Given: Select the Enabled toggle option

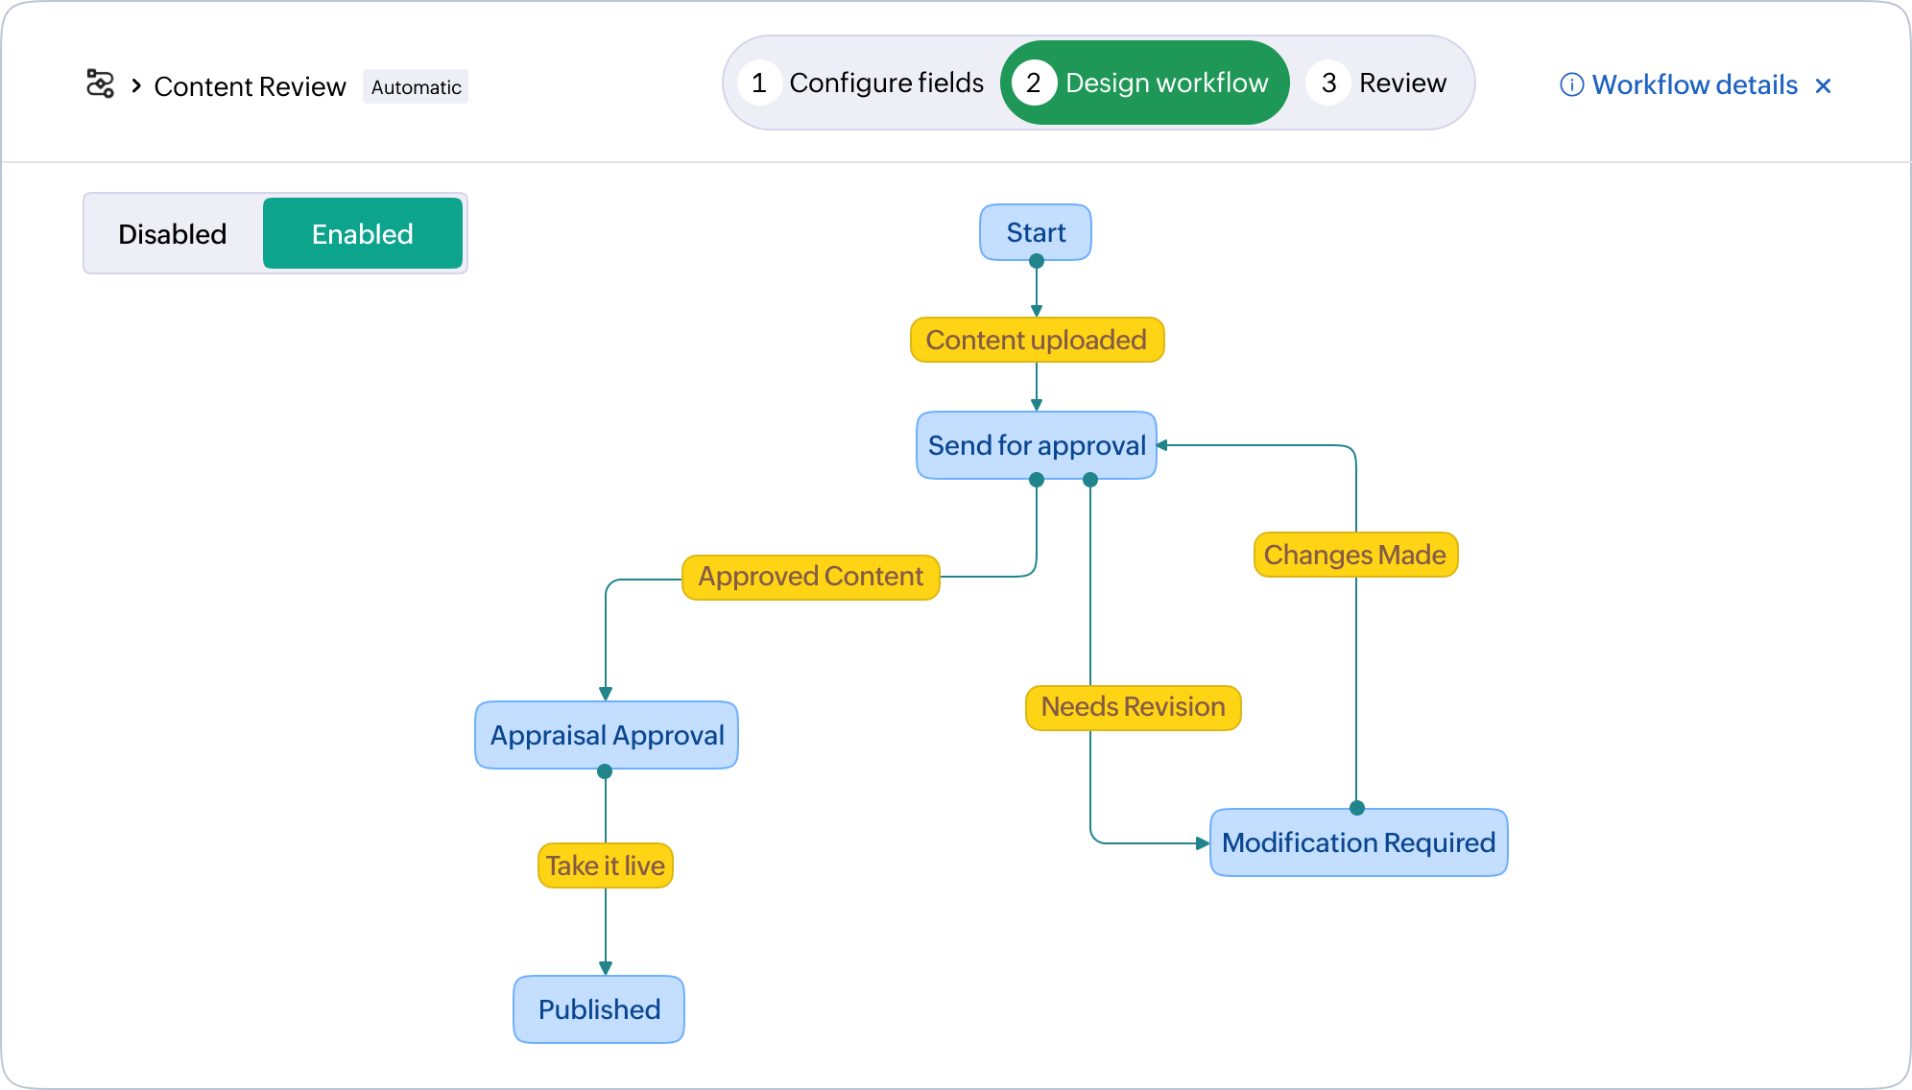Looking at the screenshot, I should coord(362,234).
